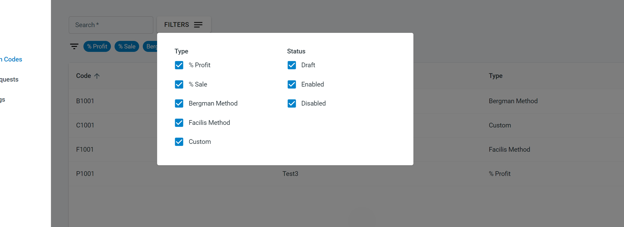This screenshot has width=624, height=227.
Task: Select the partially hidden Bergman chip
Action: [150, 46]
